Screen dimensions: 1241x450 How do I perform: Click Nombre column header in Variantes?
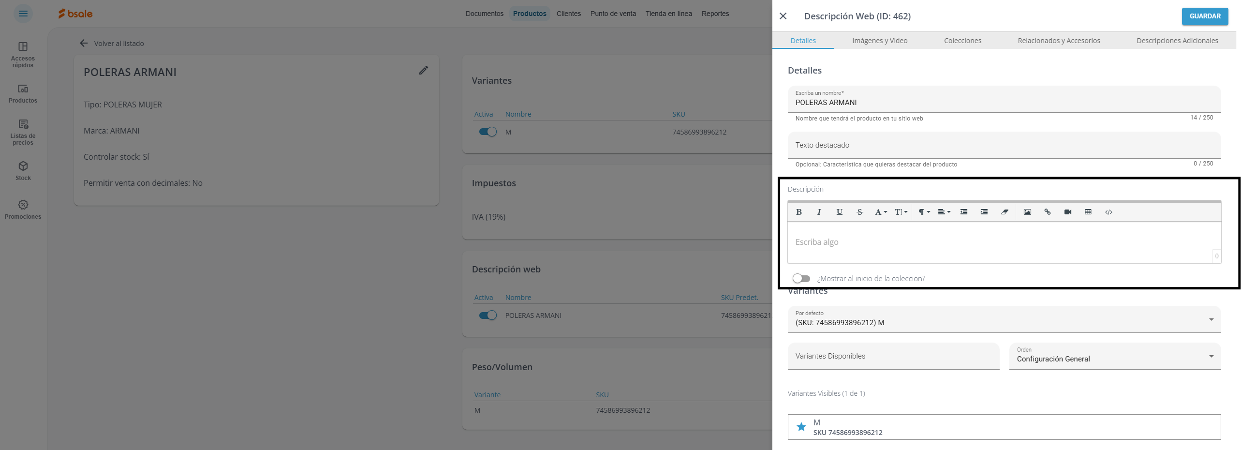point(518,114)
